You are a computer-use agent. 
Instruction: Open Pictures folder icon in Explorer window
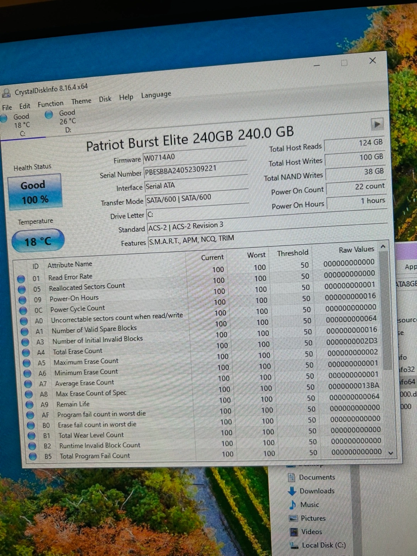[294, 519]
